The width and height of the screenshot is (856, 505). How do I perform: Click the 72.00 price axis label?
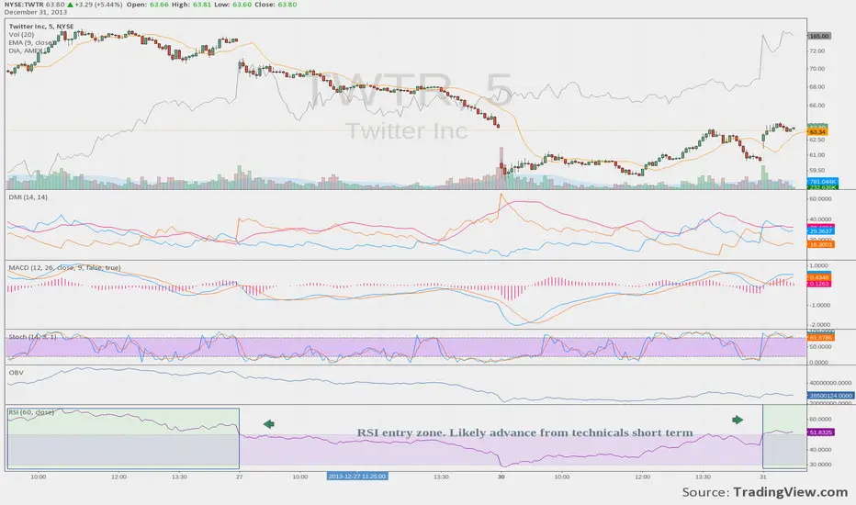(x=817, y=50)
